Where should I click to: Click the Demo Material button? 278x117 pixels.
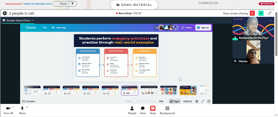(x=134, y=5)
